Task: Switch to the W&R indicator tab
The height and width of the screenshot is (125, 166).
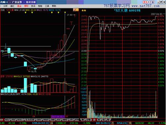Action: 46,120
